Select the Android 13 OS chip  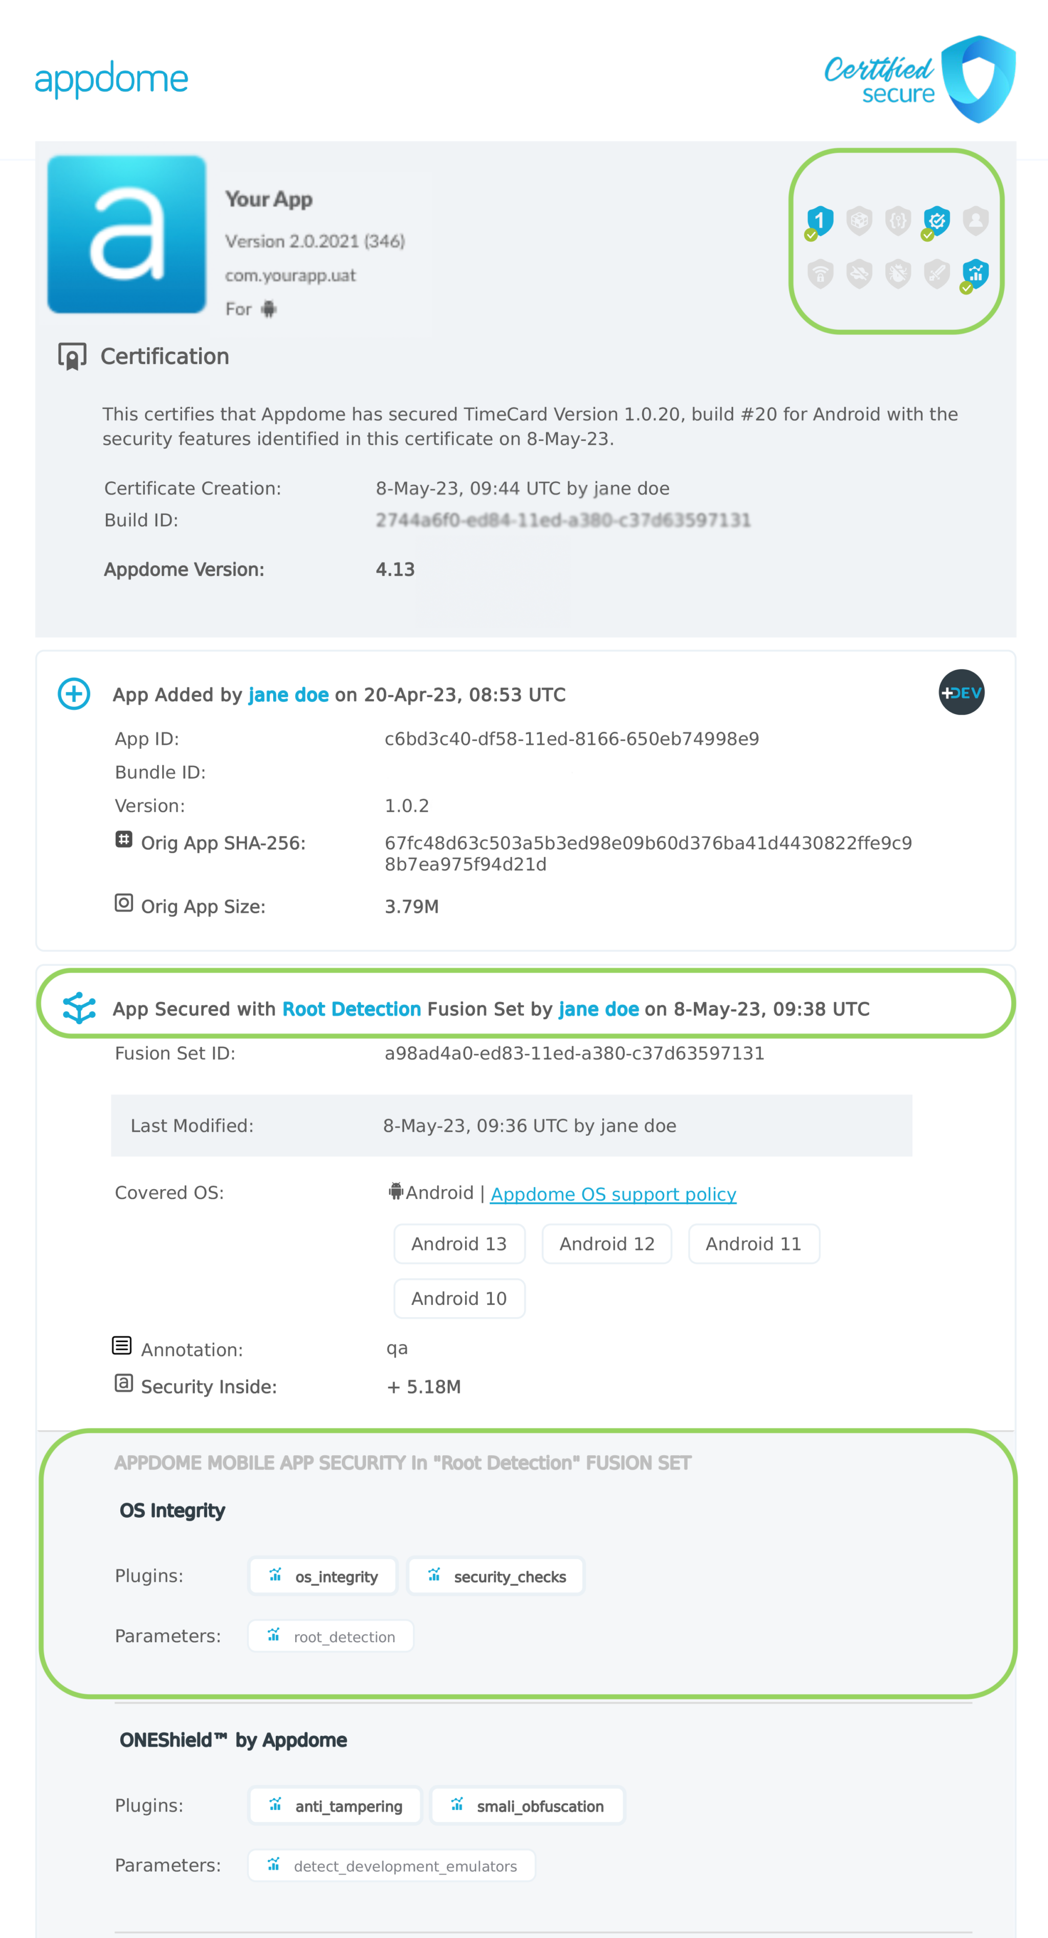point(459,1243)
